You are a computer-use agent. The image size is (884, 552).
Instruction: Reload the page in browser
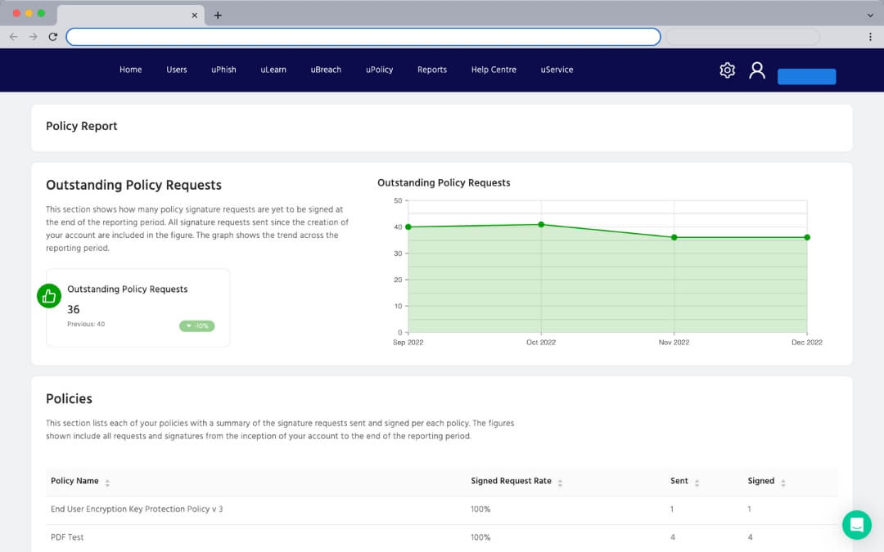click(x=53, y=37)
